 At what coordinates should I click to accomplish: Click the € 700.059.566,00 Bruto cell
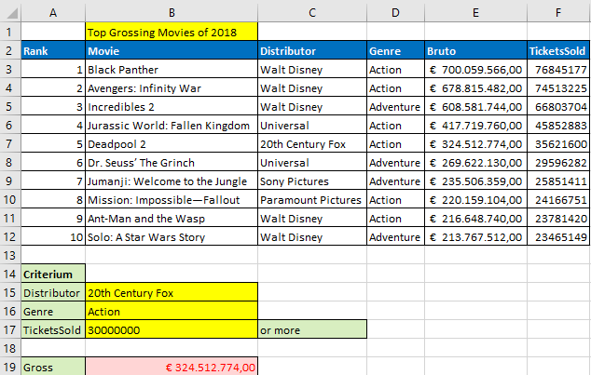475,69
